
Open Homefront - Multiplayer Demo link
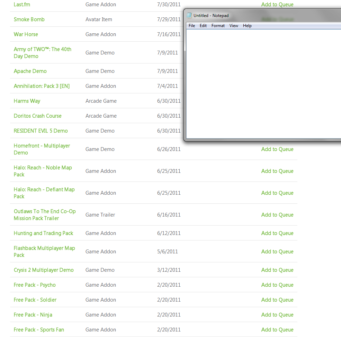coord(42,149)
